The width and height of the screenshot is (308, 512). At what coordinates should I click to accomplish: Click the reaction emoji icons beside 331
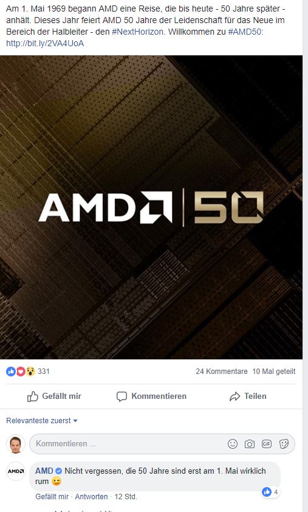[x=21, y=372]
